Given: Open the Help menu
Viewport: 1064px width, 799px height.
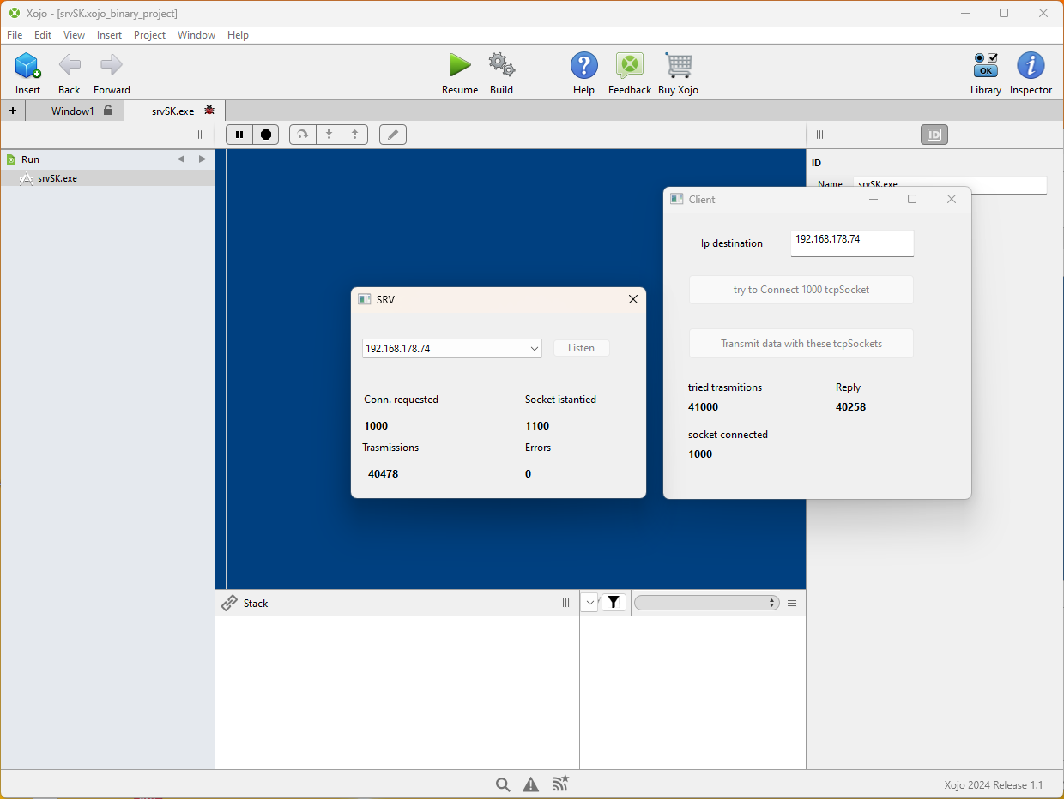Looking at the screenshot, I should click(x=238, y=35).
